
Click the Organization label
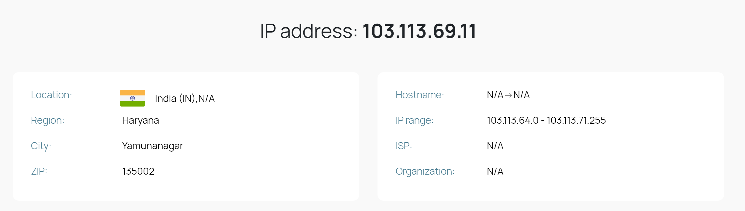(x=425, y=171)
